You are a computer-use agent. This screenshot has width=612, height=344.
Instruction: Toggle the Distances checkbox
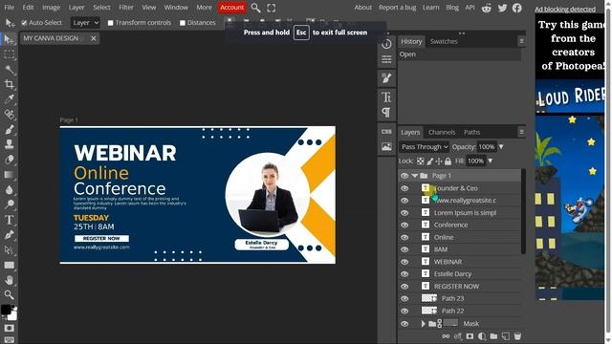coord(183,23)
